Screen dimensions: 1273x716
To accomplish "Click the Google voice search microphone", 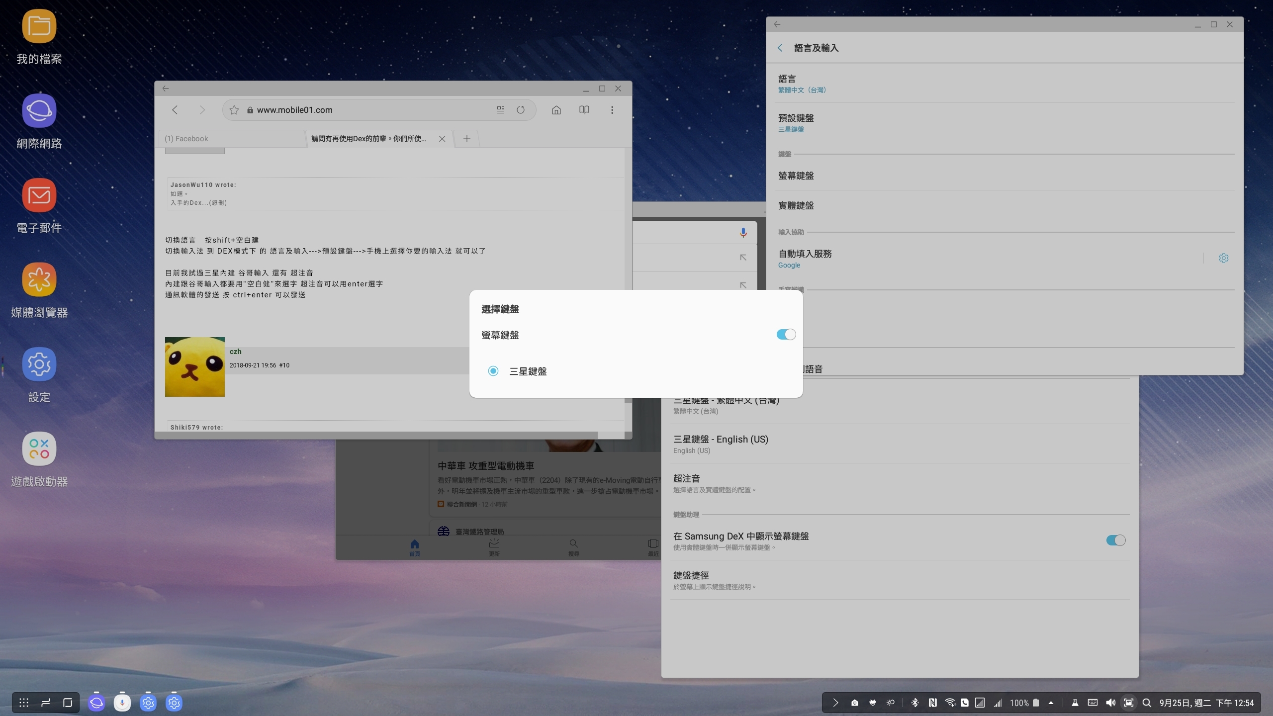I will 743,232.
